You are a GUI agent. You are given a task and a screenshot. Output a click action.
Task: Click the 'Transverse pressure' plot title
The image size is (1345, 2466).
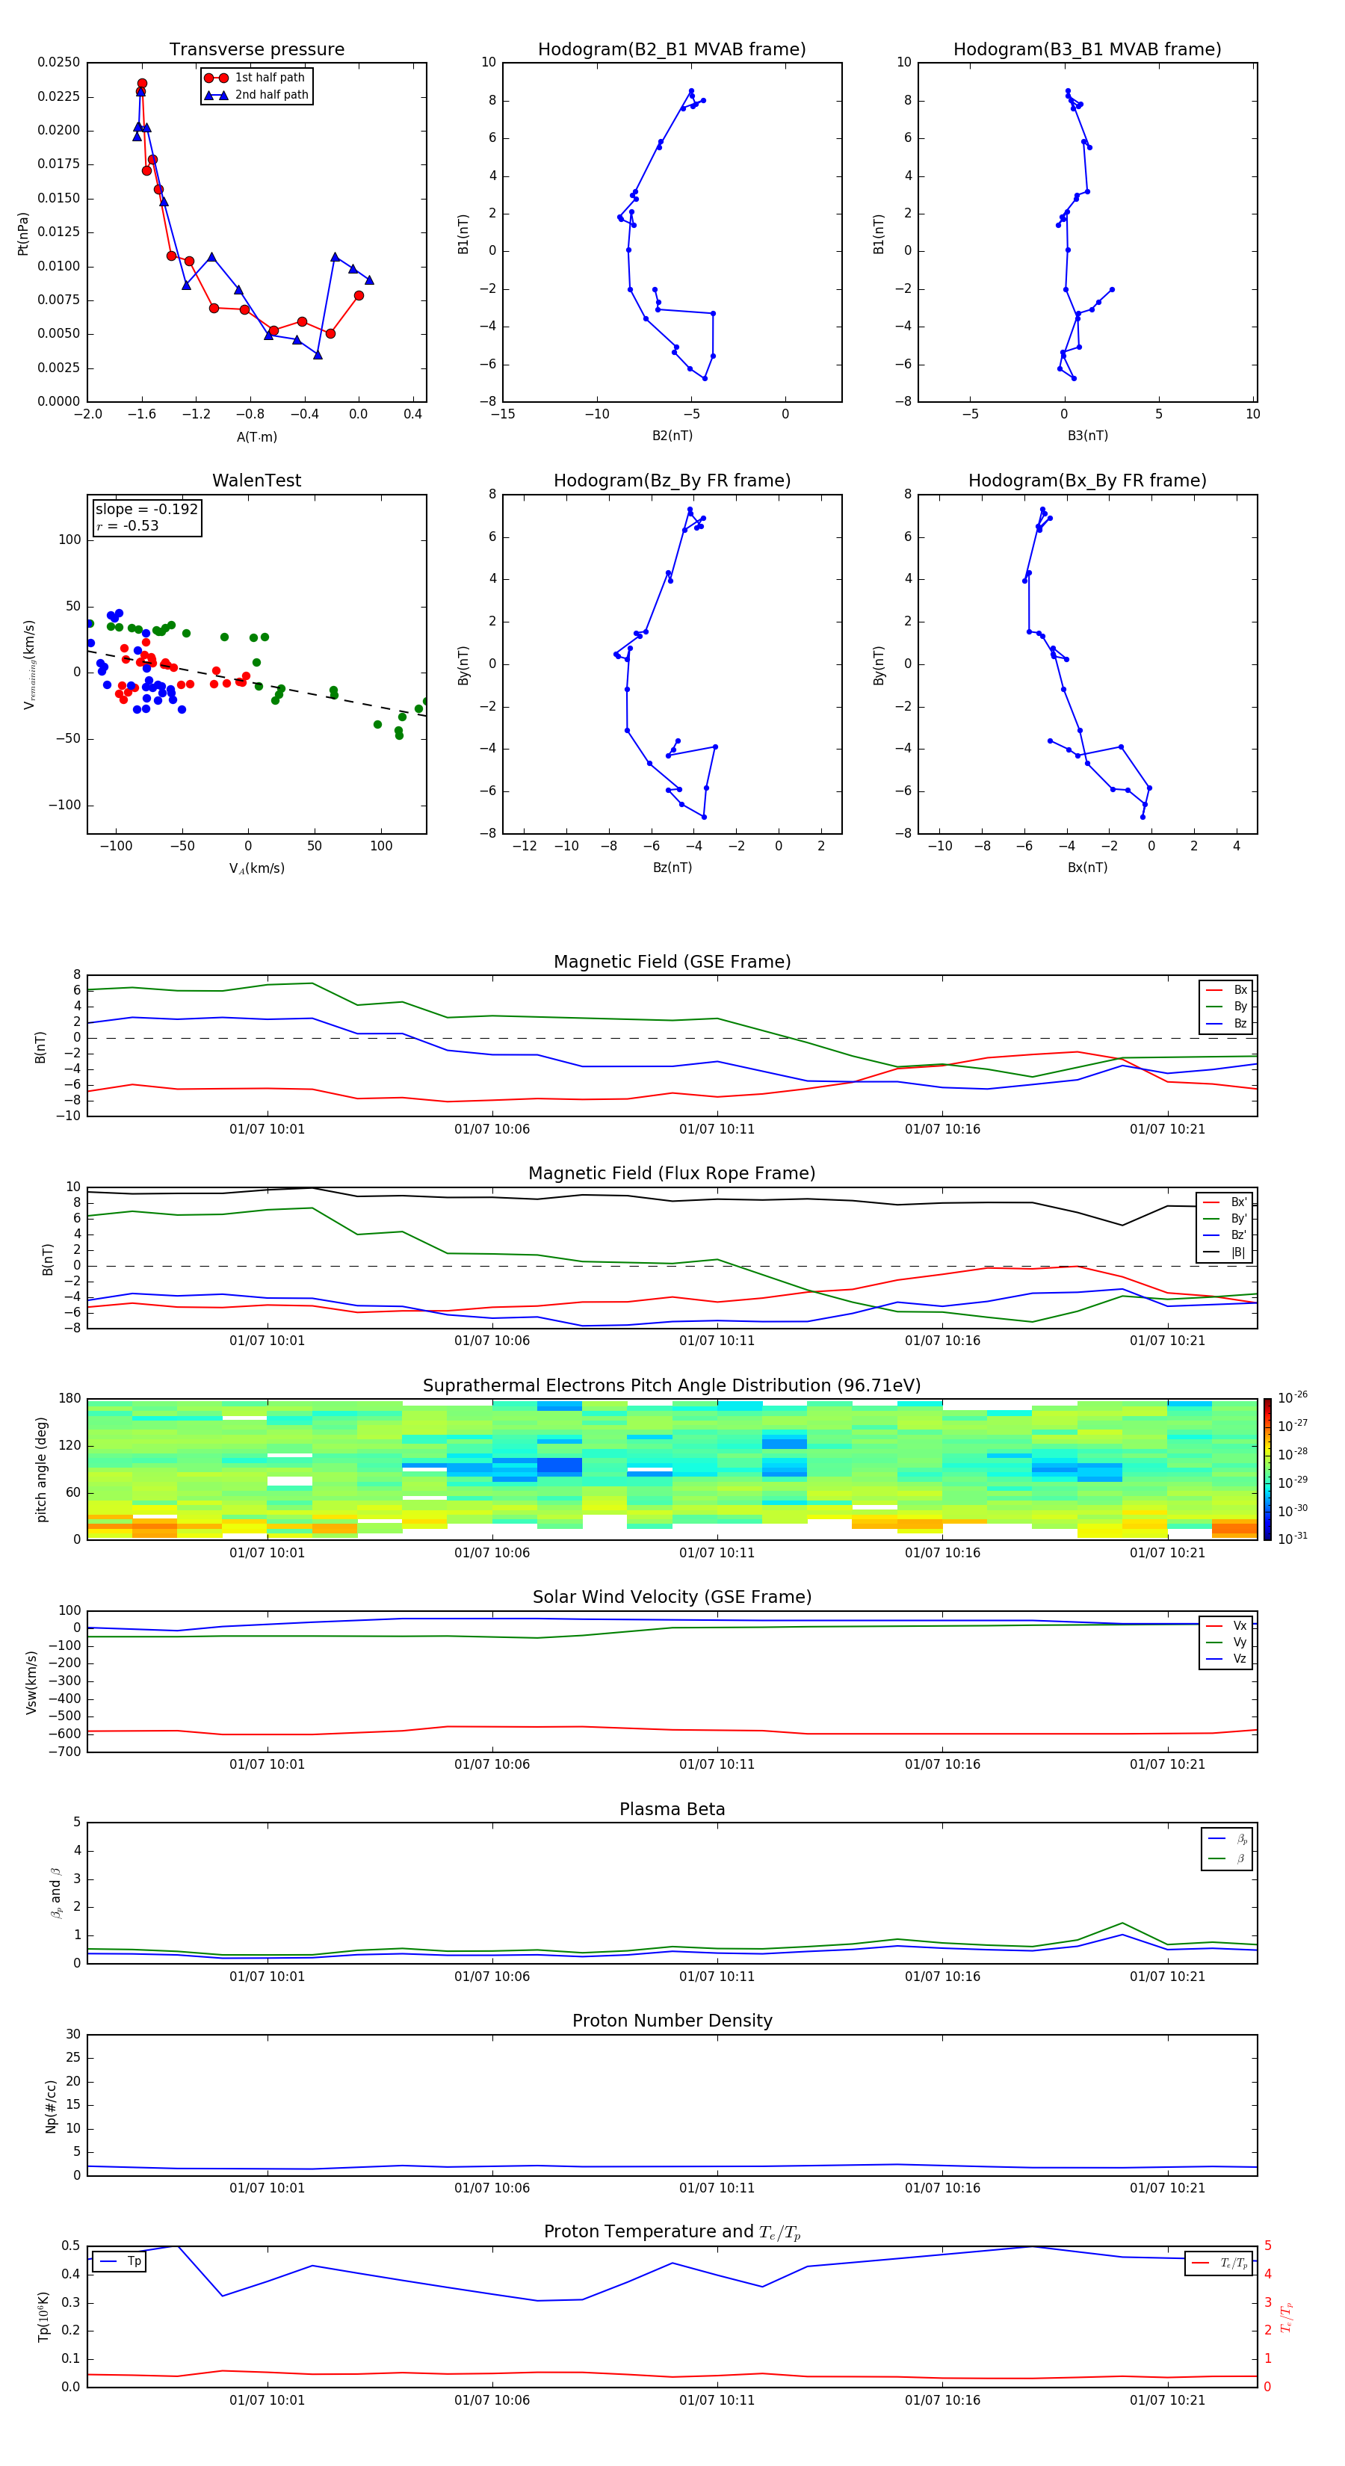256,50
